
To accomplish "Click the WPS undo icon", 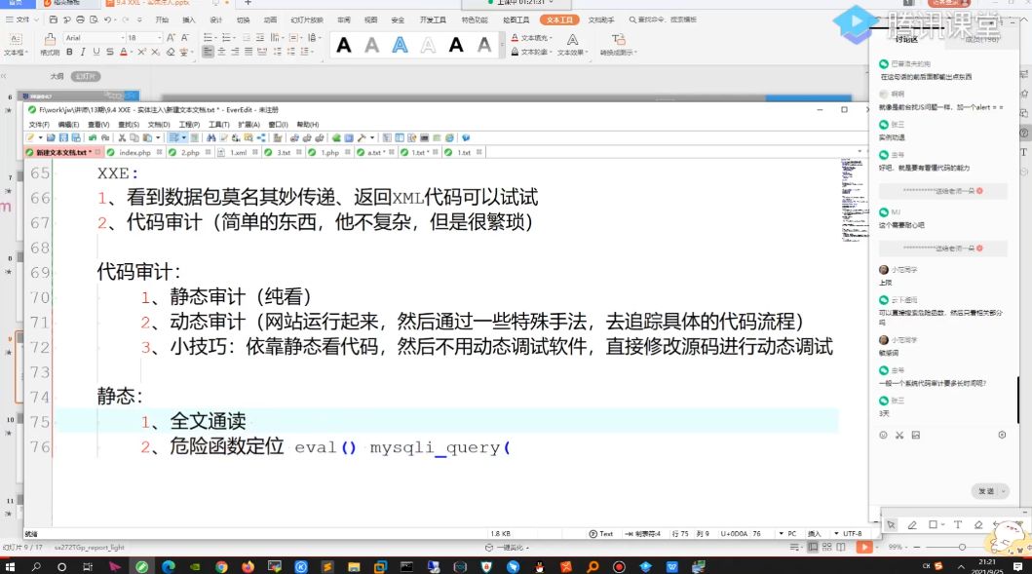I will (x=107, y=19).
